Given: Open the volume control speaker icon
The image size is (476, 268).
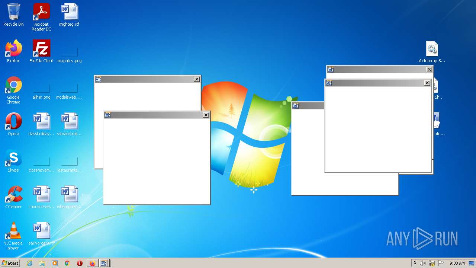Looking at the screenshot, I should pyautogui.click(x=422, y=263).
